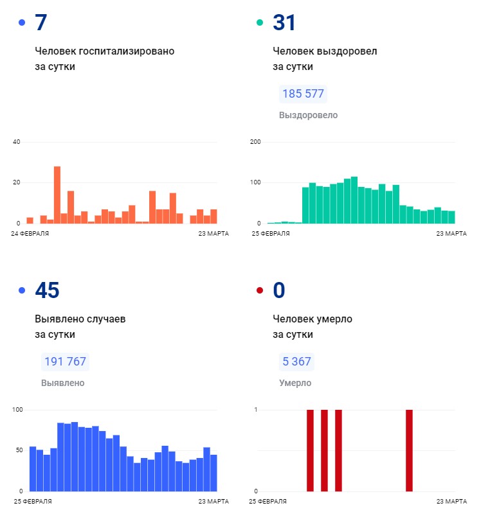This screenshot has height=519, width=481.
Task: Click the 185 577 recovered total badge
Action: 303,94
